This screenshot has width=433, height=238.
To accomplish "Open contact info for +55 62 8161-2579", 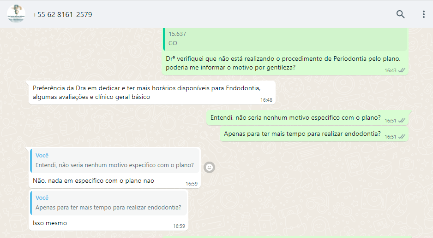I will coord(62,15).
